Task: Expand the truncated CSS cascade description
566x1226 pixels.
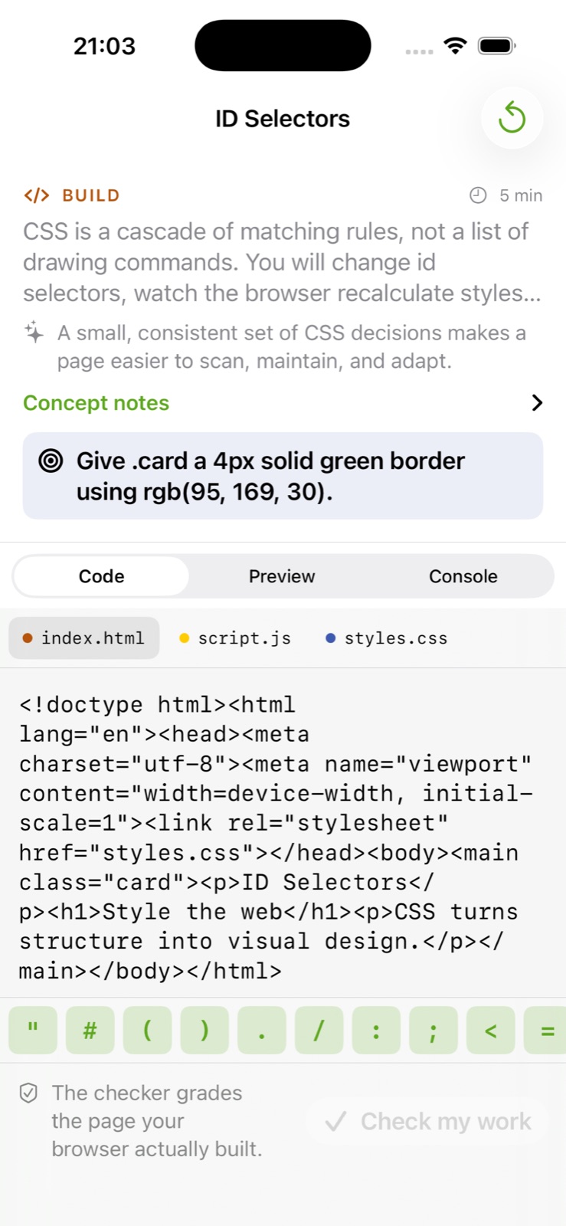Action: tap(283, 262)
